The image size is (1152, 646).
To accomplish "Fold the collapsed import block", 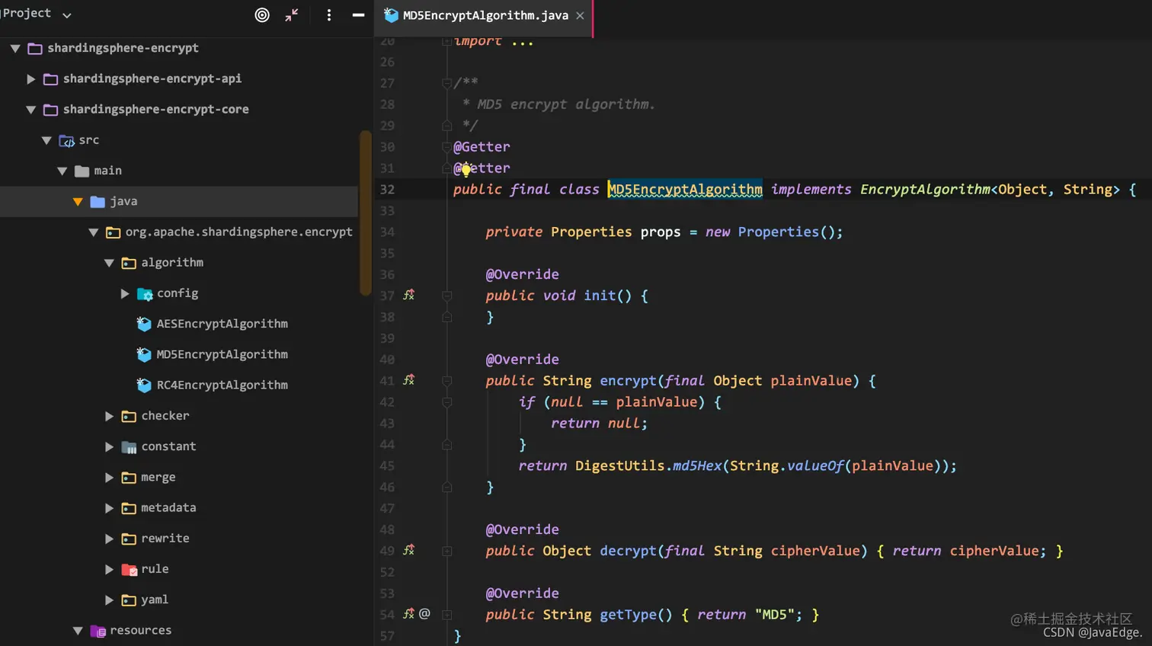I will [447, 41].
